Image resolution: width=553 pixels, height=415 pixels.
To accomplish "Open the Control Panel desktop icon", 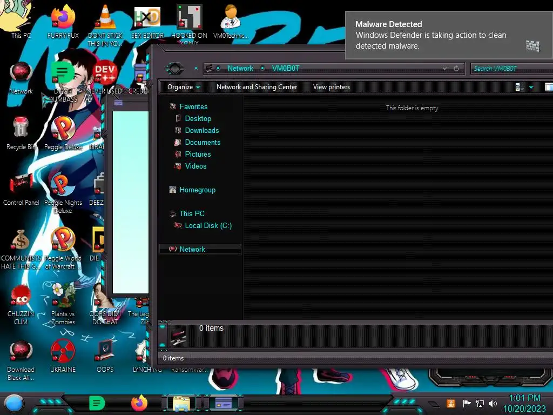I will pos(21,189).
